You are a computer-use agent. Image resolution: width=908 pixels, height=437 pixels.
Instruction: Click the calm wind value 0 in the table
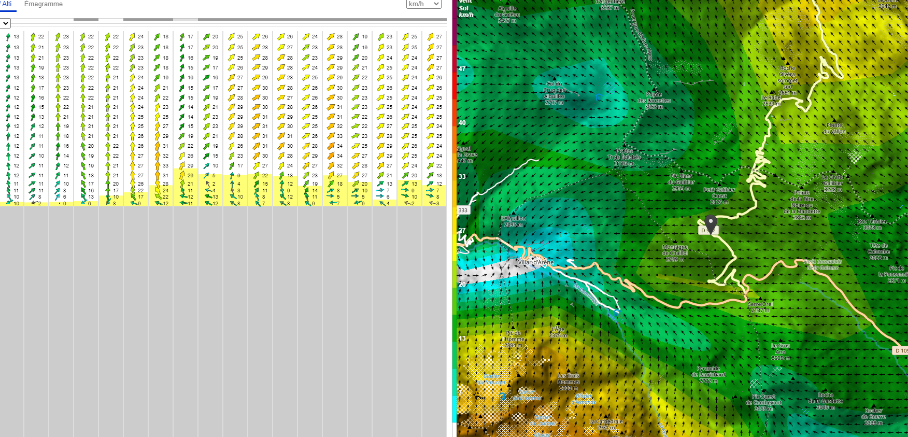click(x=65, y=204)
